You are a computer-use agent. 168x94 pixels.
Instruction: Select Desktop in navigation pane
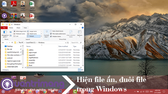10,46
